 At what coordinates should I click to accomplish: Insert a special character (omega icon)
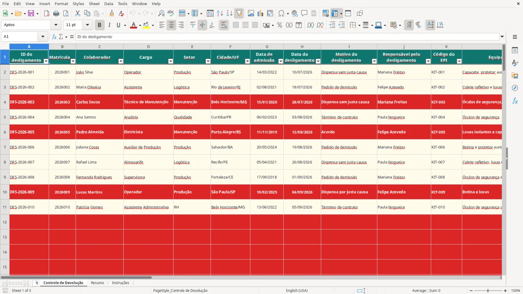(x=282, y=14)
